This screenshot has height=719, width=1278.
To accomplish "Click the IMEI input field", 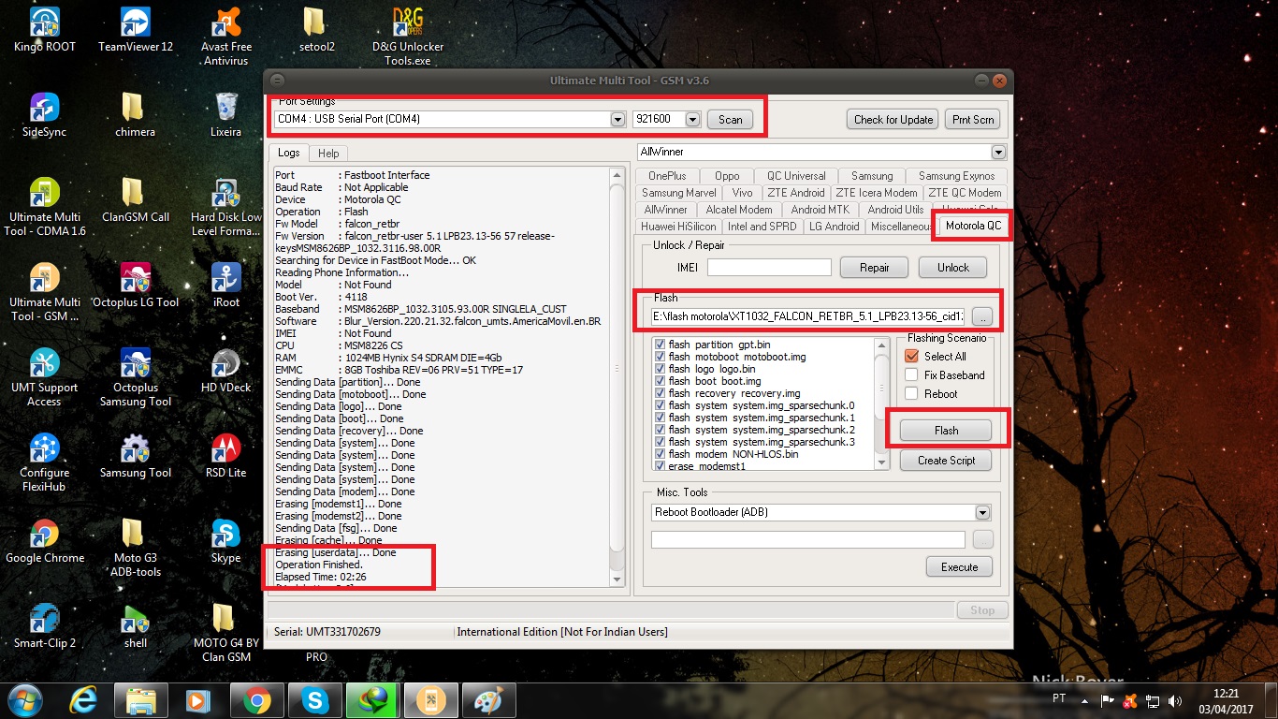I will [769, 267].
